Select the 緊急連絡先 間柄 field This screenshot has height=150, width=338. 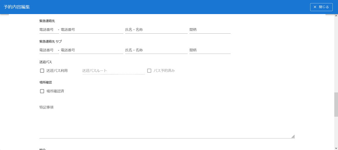point(210,30)
